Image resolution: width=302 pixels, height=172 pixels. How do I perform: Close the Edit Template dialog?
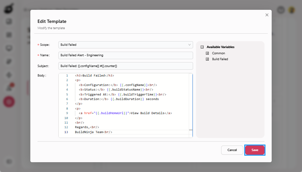coord(267,15)
